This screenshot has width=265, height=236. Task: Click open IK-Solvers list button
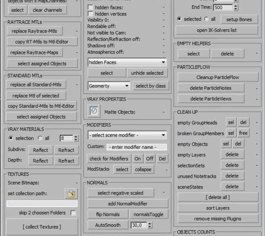point(217,30)
